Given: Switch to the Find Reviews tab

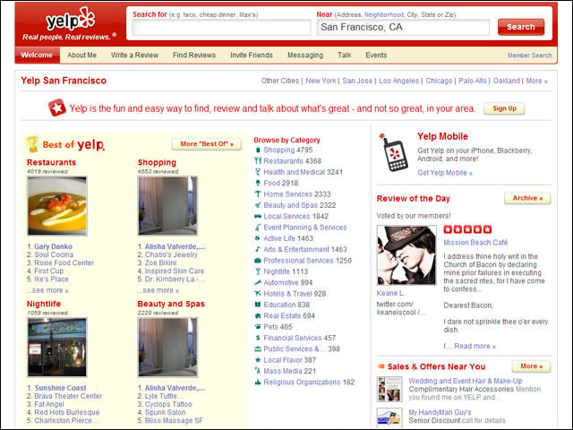Looking at the screenshot, I should click(x=194, y=56).
